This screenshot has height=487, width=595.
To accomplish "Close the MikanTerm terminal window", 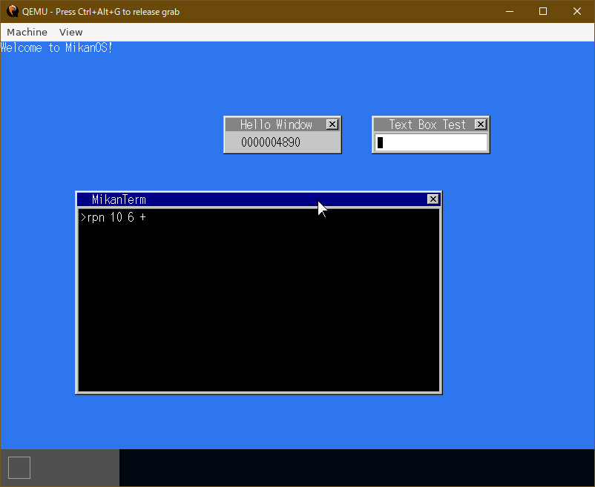I will [433, 199].
